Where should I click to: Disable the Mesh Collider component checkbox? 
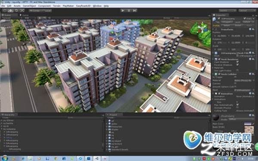point(219,74)
